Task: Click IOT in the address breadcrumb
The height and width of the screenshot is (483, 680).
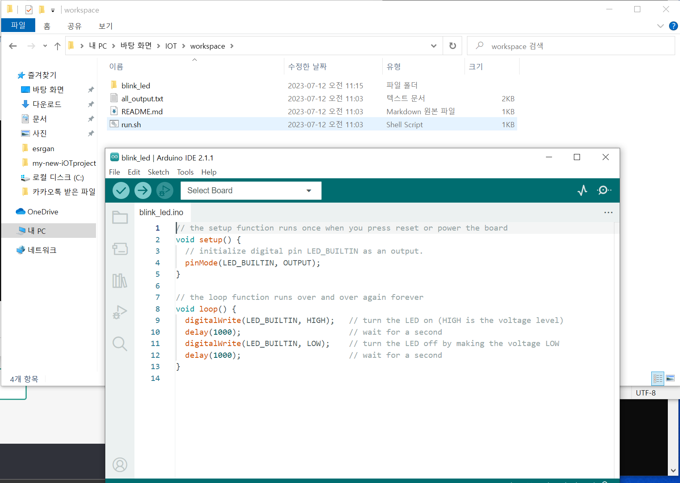Action: [x=171, y=46]
